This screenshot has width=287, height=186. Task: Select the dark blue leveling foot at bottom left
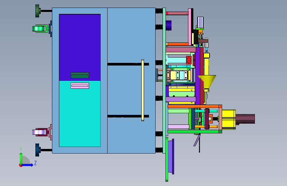point(37,150)
